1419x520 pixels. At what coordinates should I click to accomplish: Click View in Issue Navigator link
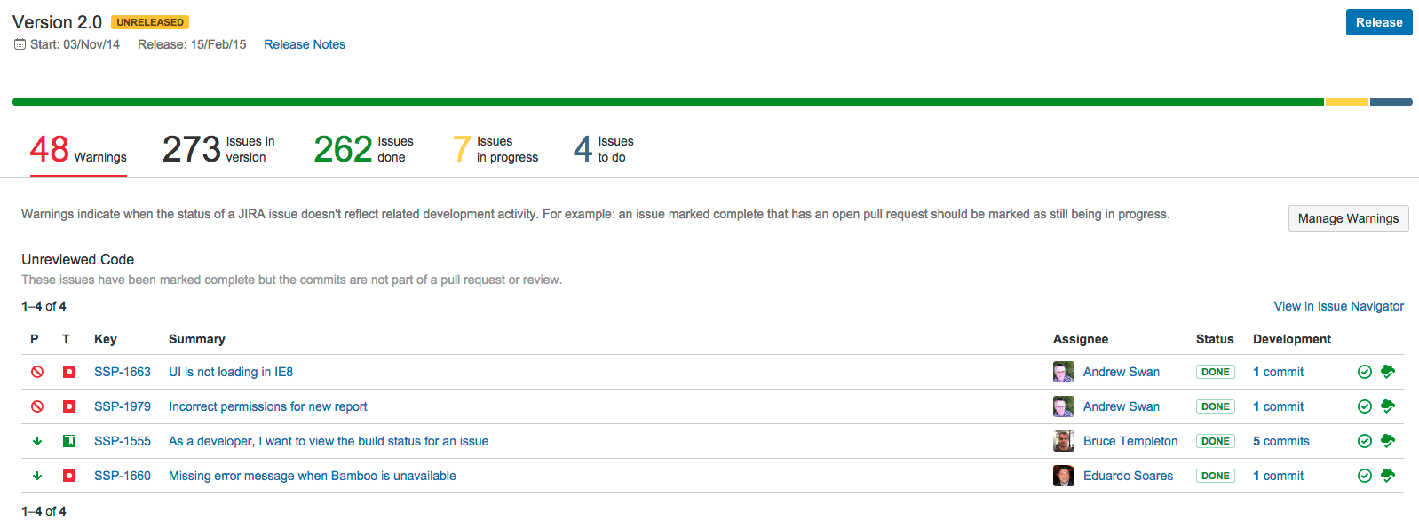point(1338,306)
